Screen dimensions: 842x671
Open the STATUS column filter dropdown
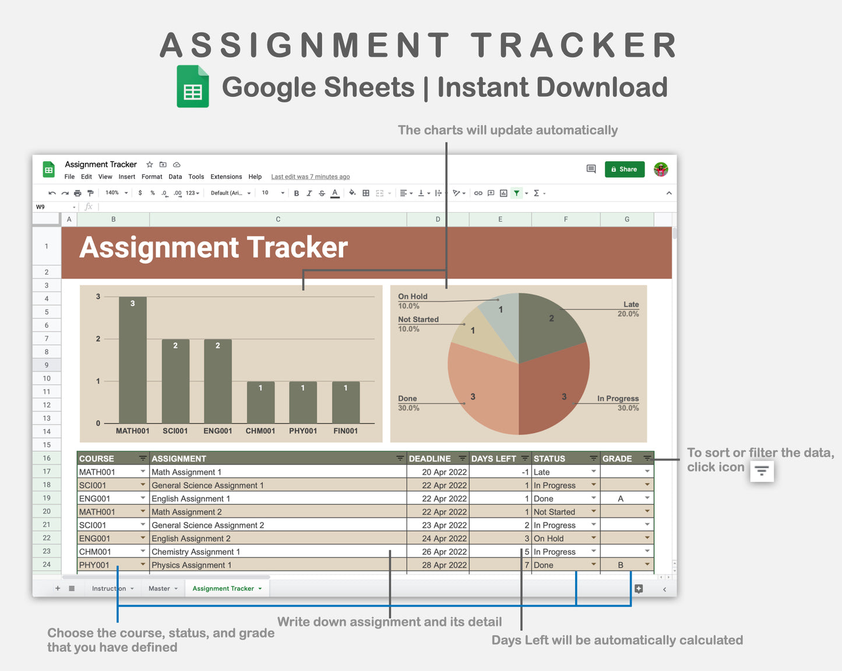pos(593,458)
